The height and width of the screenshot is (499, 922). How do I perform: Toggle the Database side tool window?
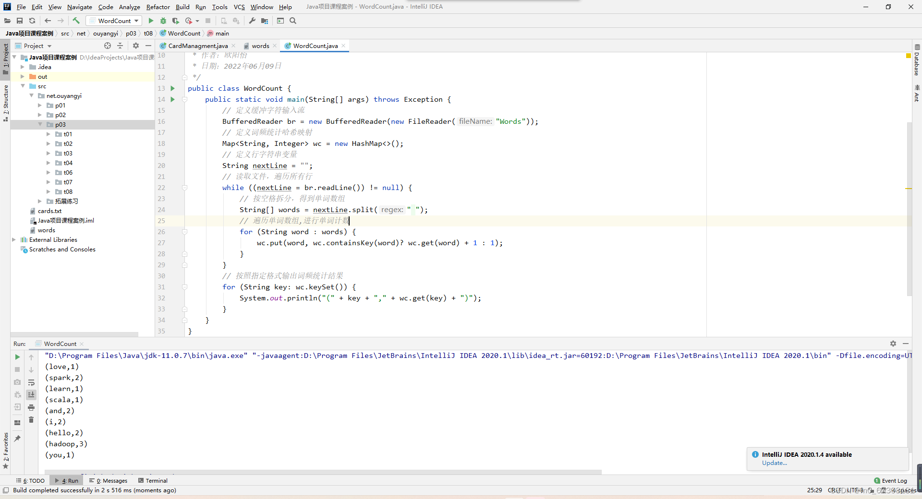tap(917, 60)
